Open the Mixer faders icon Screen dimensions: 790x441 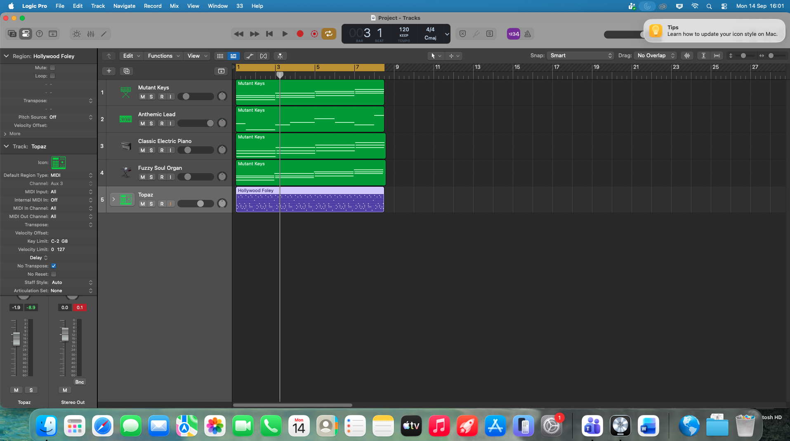91,34
